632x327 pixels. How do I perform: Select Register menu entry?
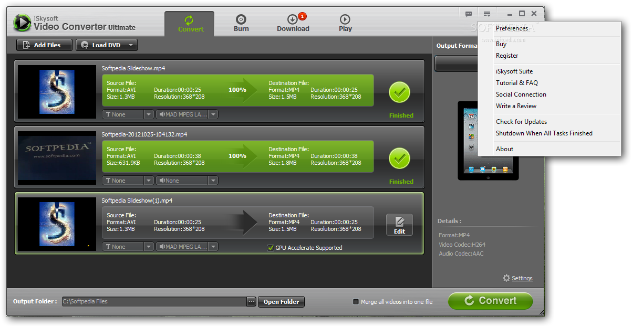tap(507, 56)
